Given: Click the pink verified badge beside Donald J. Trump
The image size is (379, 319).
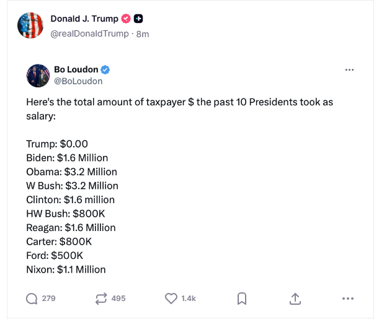Looking at the screenshot, I should (127, 19).
